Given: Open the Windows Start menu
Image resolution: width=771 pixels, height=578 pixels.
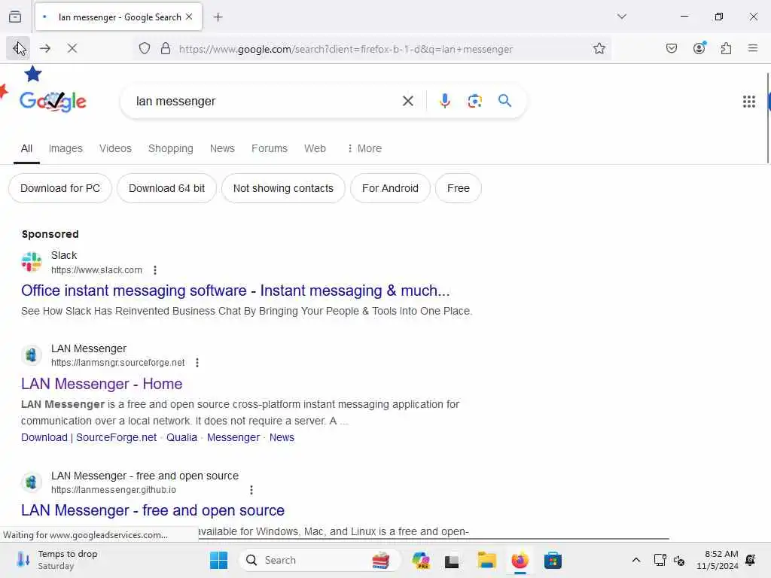Looking at the screenshot, I should point(219,560).
